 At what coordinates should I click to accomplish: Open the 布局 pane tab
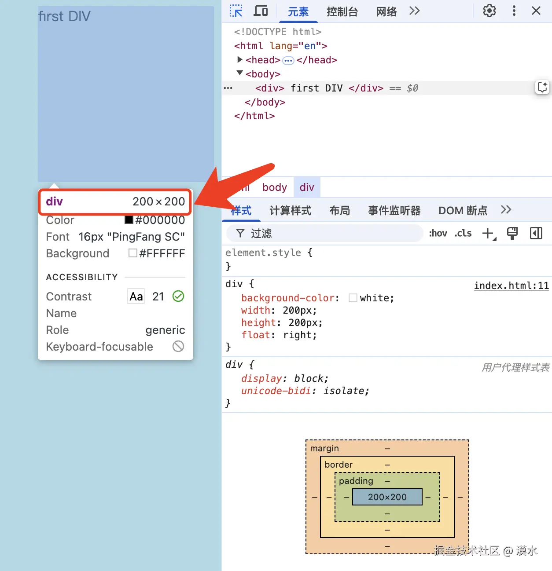coord(339,211)
